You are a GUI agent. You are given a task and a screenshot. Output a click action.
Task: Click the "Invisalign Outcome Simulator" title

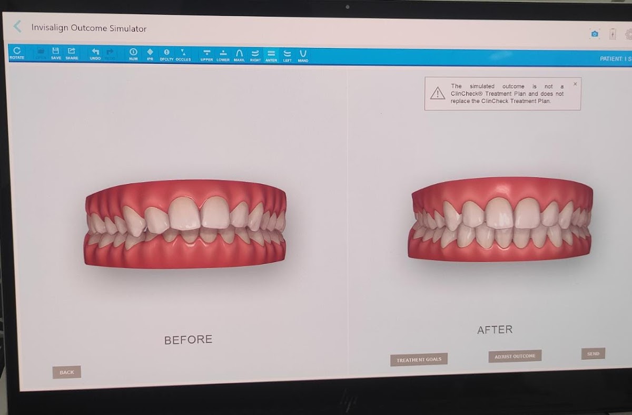(89, 28)
